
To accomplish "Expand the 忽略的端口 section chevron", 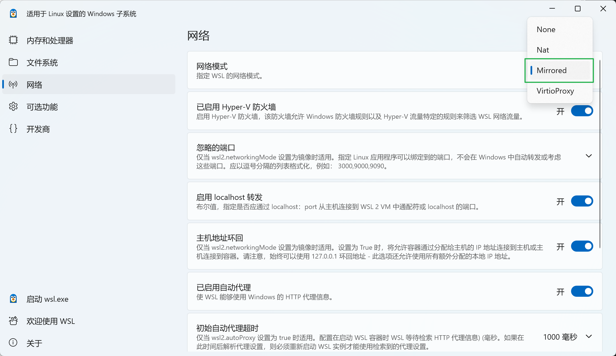I will click(x=589, y=156).
